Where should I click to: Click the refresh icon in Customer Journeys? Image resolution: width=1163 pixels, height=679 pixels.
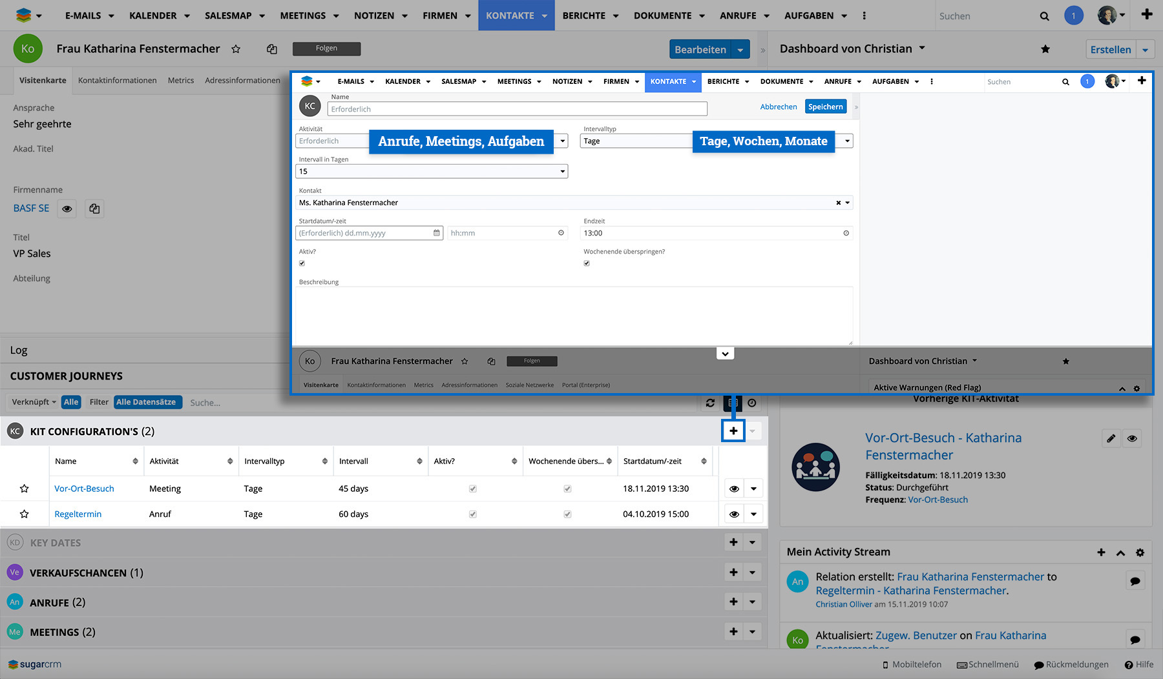pyautogui.click(x=710, y=403)
